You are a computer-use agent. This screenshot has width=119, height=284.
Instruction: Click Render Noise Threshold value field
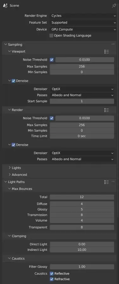[85, 118]
